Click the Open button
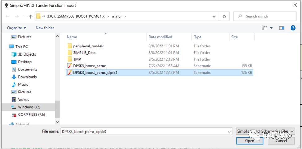 [x=249, y=141]
